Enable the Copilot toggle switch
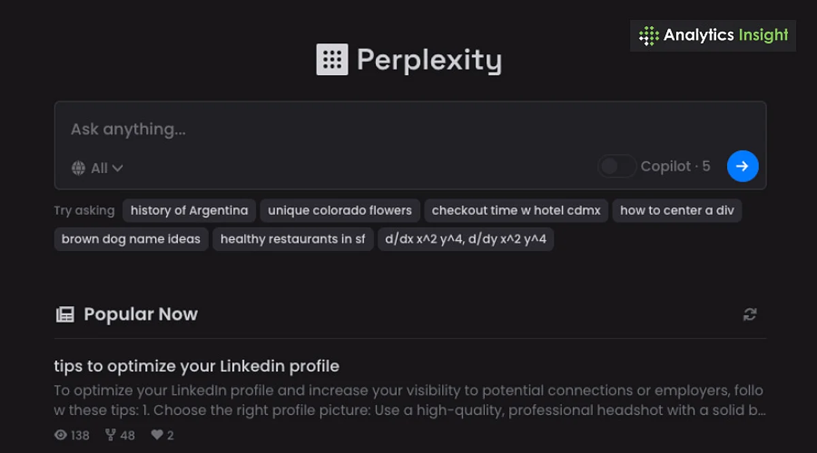817x453 pixels. pos(617,166)
